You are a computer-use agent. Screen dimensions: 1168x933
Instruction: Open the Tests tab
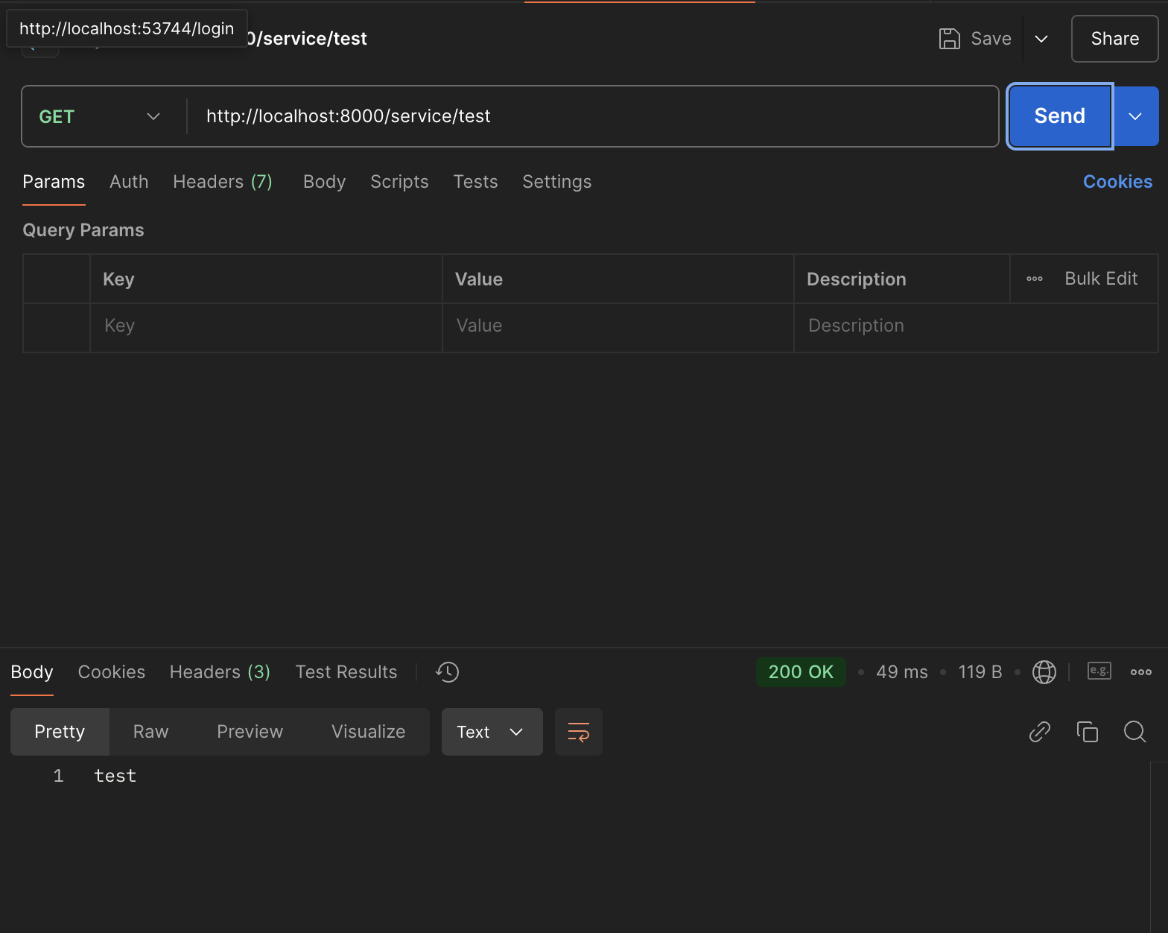click(475, 182)
